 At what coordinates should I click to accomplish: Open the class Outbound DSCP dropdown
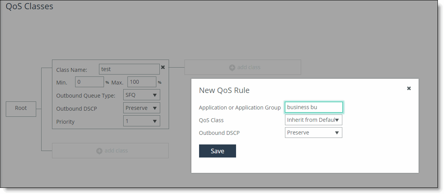tap(141, 108)
